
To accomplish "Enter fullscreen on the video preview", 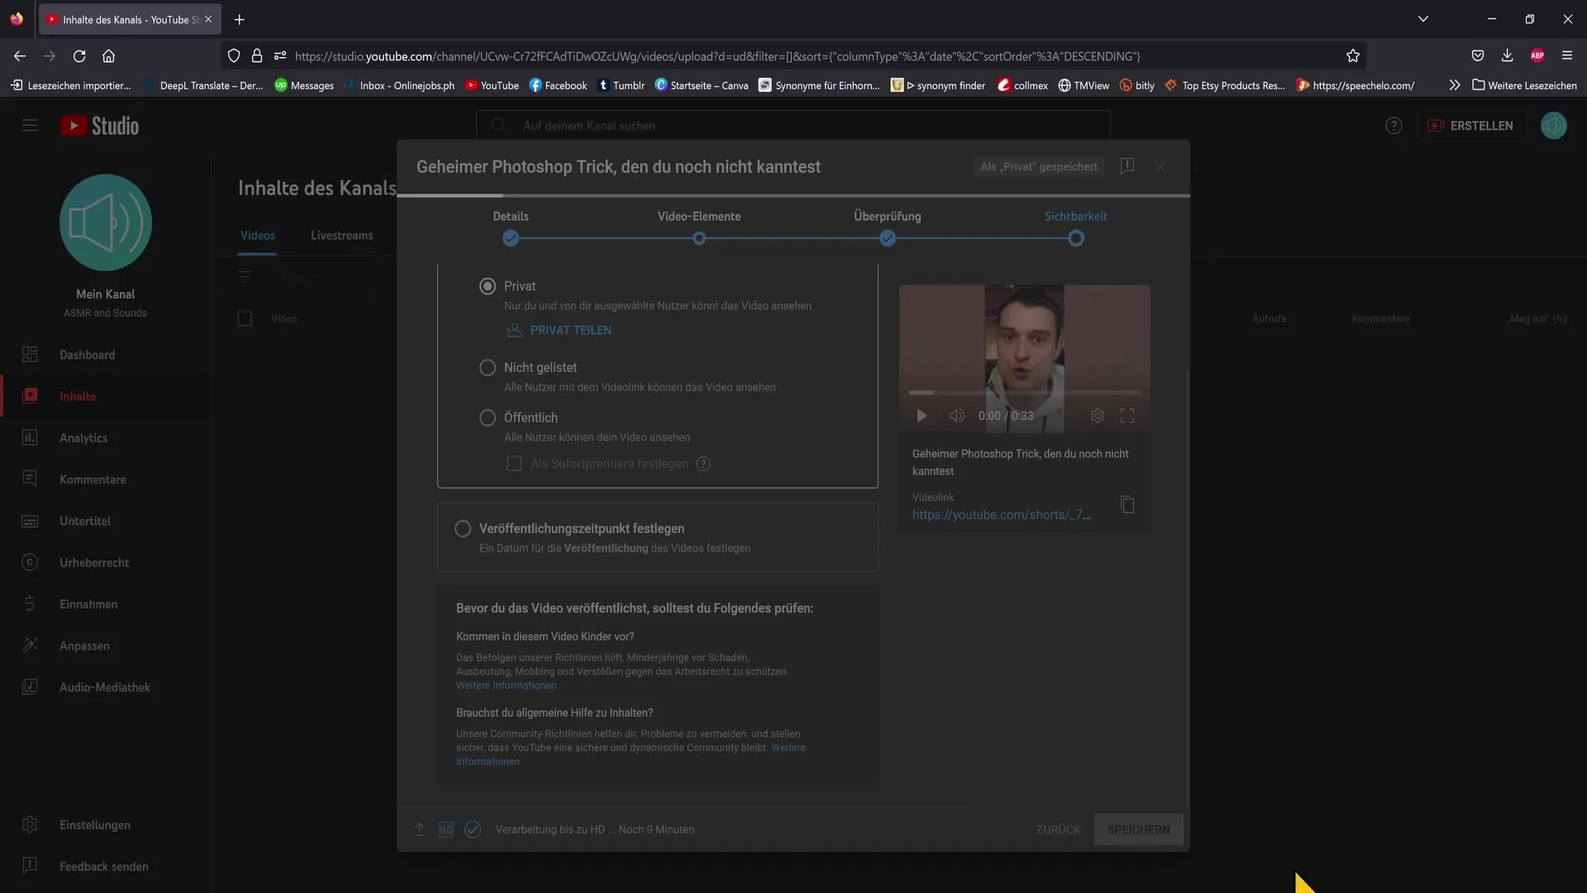I will tap(1127, 416).
